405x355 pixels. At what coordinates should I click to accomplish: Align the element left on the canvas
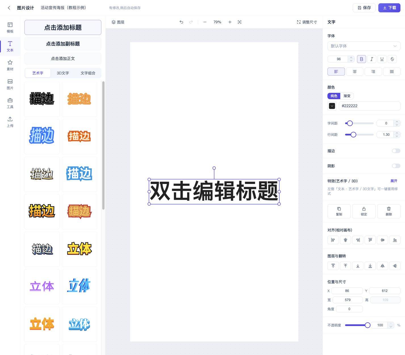point(333,240)
